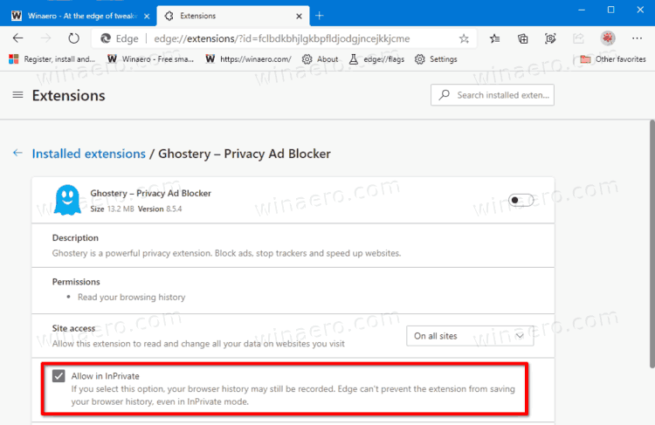Maximize the Edge window

[610, 10]
